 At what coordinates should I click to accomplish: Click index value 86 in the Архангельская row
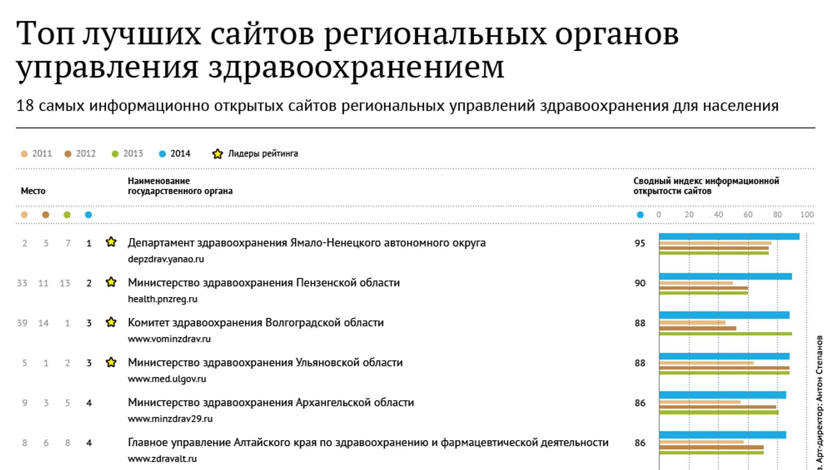640,403
